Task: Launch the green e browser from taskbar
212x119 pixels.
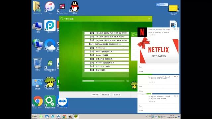Action: (x=41, y=117)
